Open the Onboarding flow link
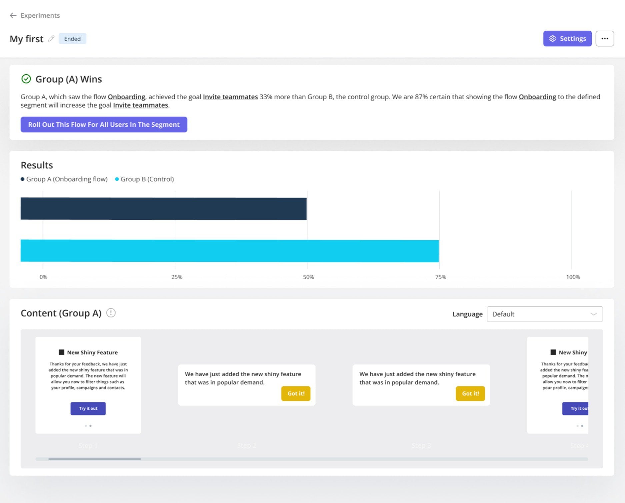The height and width of the screenshot is (503, 625). coord(126,97)
